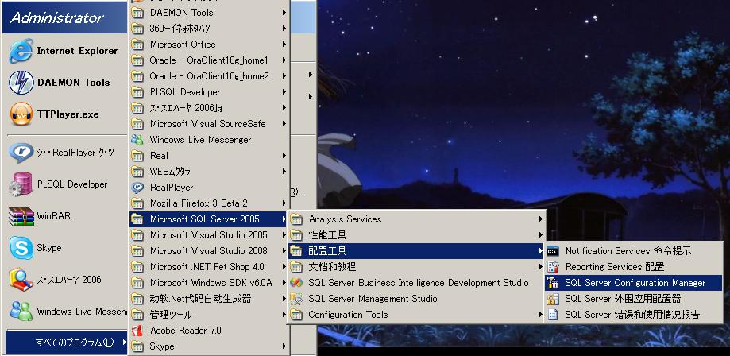This screenshot has height=356, width=730.
Task: Open Notification Services 命令提示
Action: [628, 251]
